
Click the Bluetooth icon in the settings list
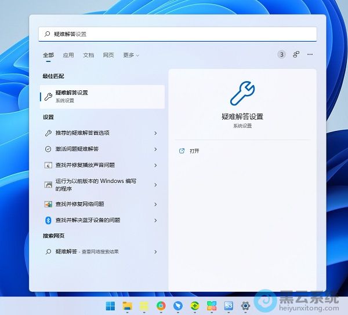[x=48, y=220]
